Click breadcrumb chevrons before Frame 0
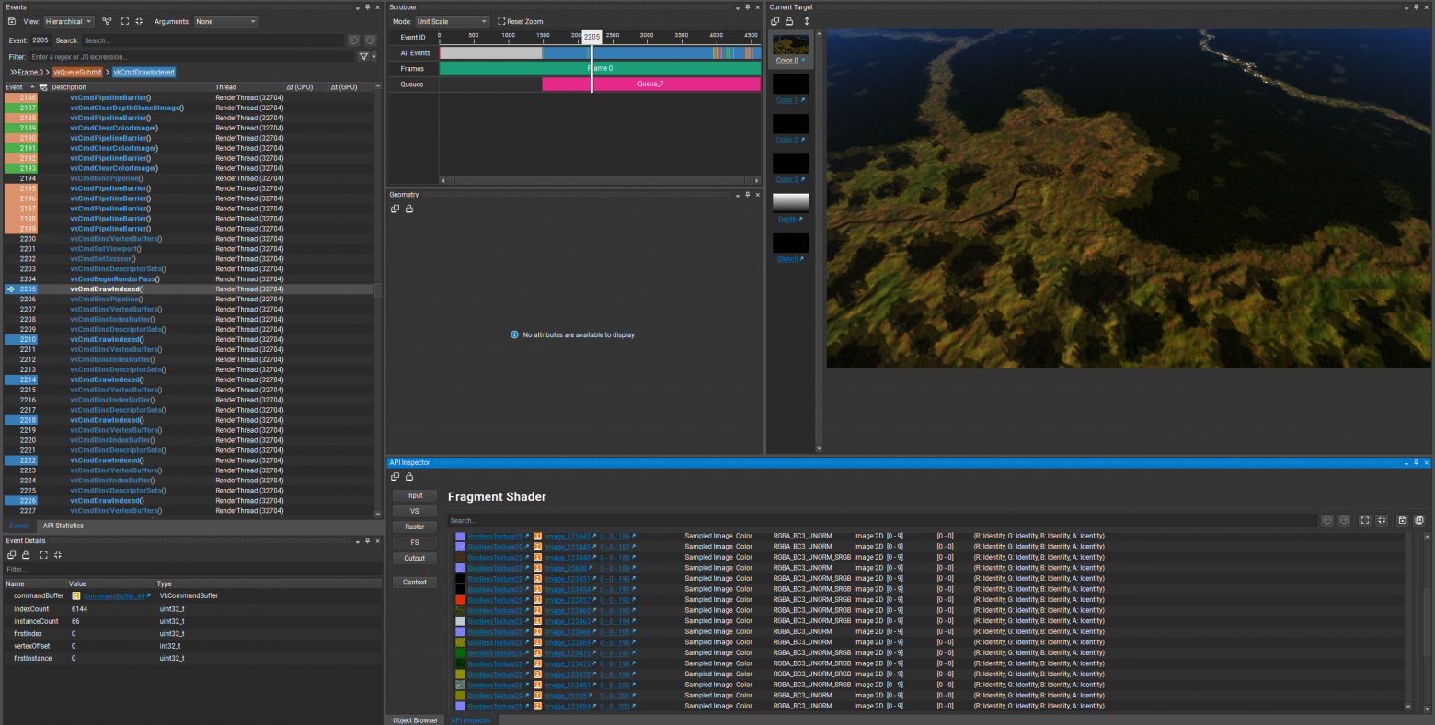The image size is (1435, 725). pyautogui.click(x=13, y=72)
